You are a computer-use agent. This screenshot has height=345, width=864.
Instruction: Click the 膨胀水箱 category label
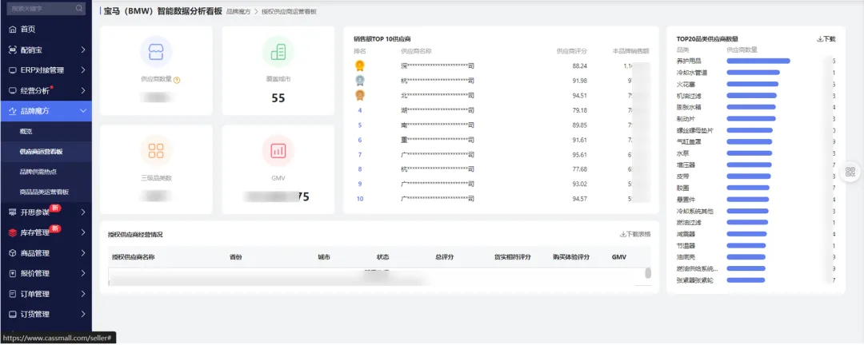point(689,107)
